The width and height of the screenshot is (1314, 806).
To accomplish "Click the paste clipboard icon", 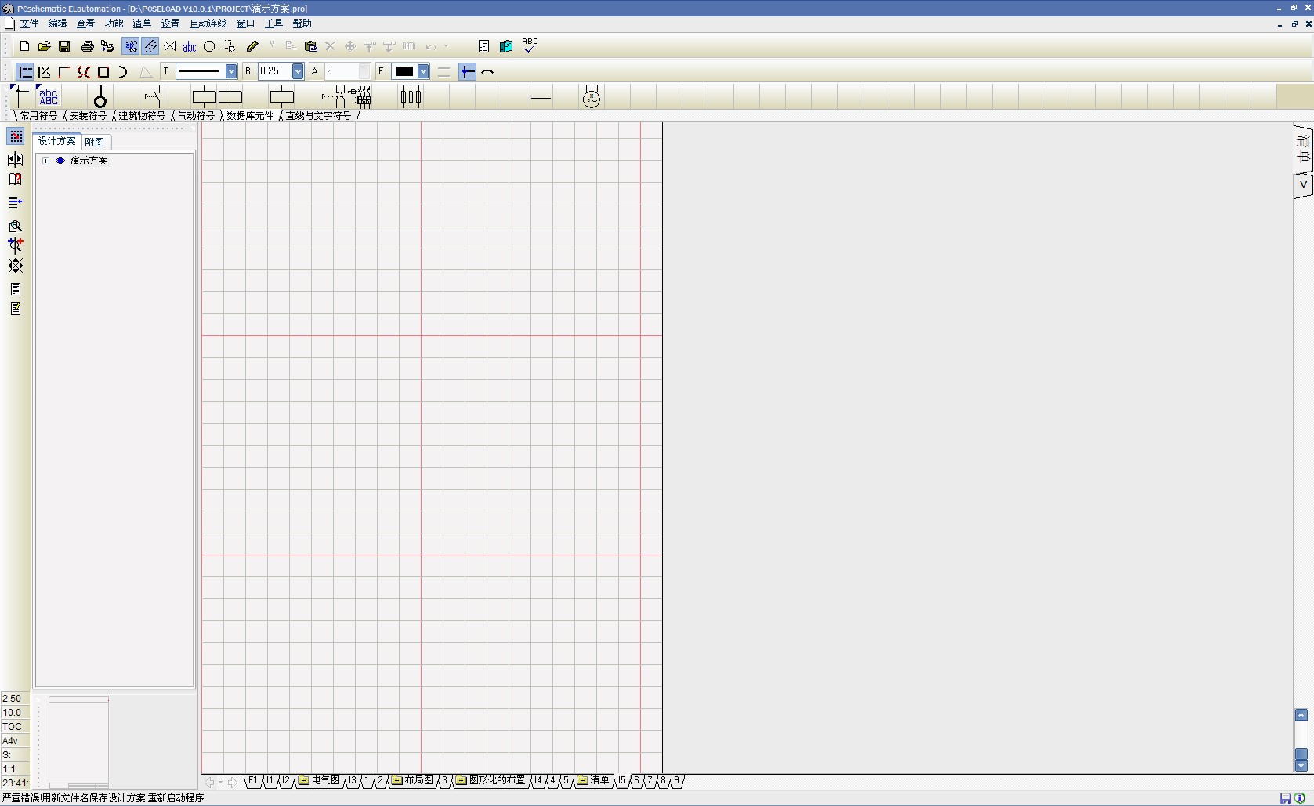I will coord(310,47).
